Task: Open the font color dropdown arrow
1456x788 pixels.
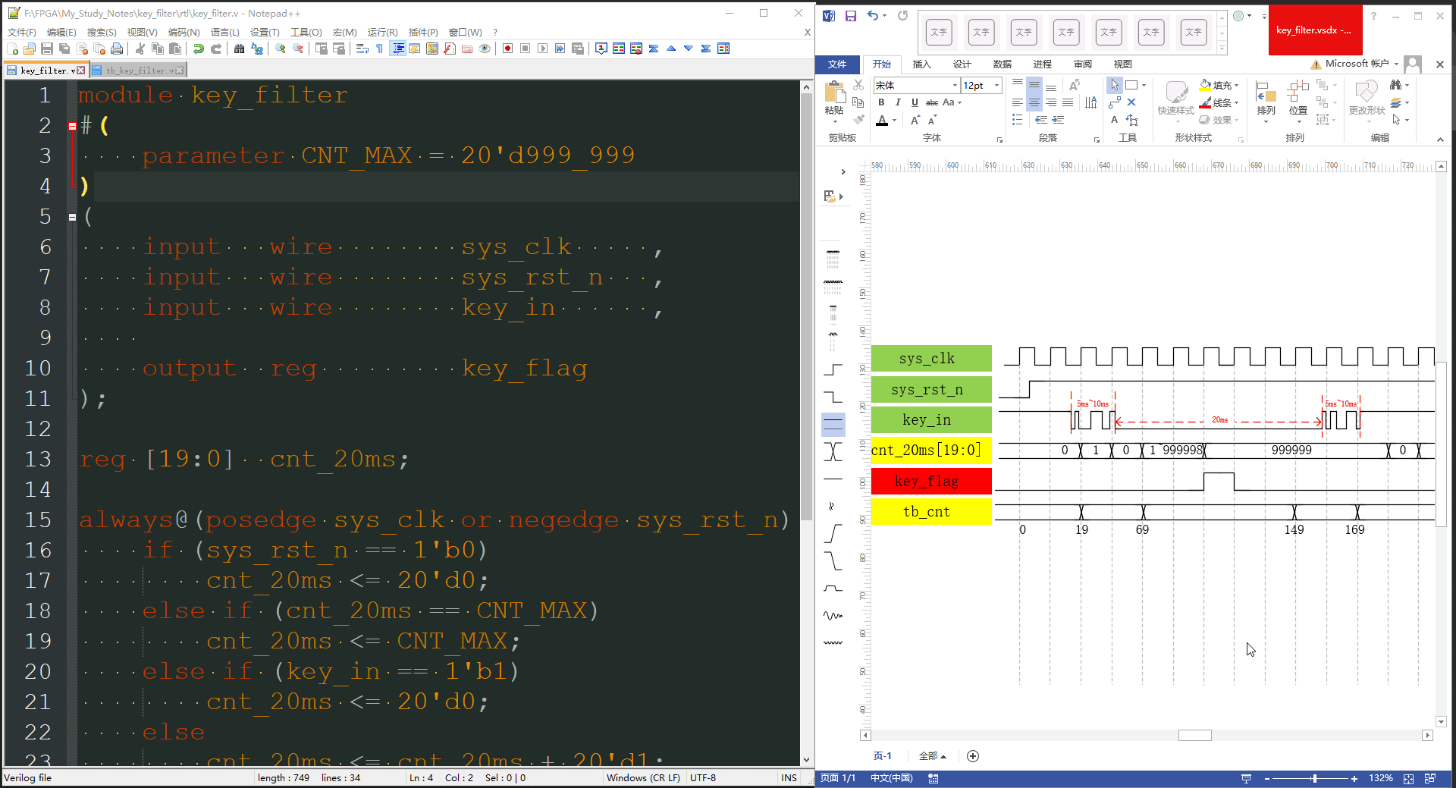Action: click(x=895, y=121)
